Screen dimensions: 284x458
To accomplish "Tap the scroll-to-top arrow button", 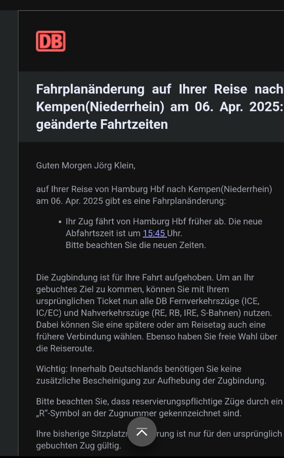I will (142, 432).
